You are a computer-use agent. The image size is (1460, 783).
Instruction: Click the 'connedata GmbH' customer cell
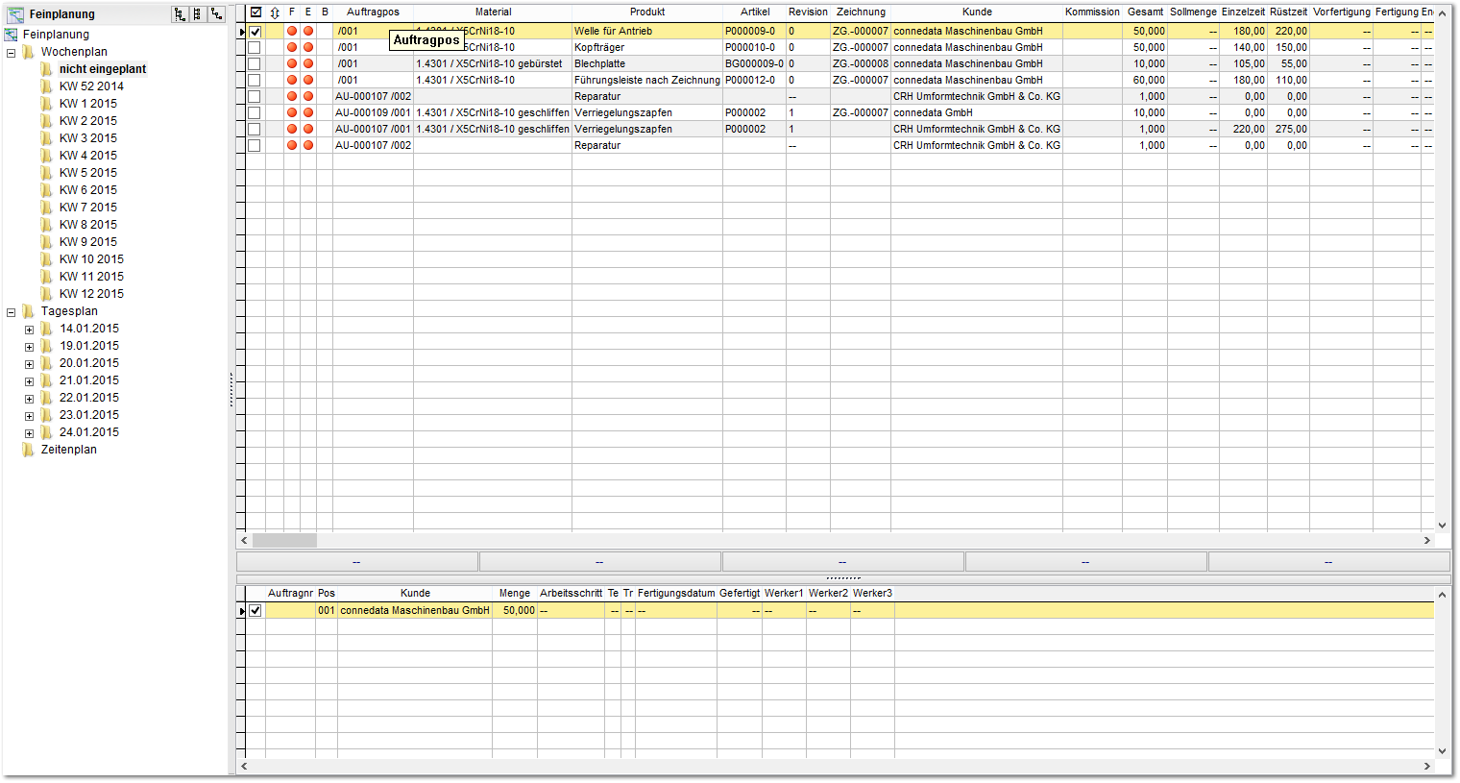coord(977,112)
